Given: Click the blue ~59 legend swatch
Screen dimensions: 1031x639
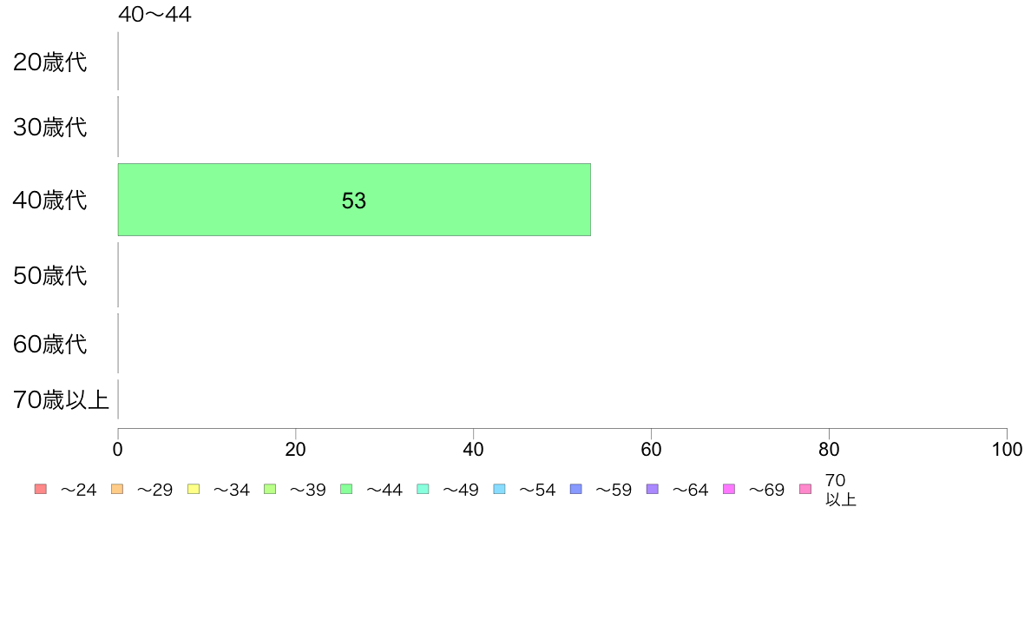Looking at the screenshot, I should pos(575,489).
